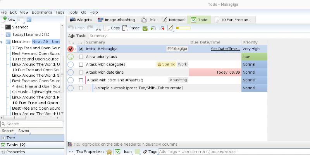Click the green progress circle on low priority task
Viewport: 310px width, 155px height.
click(71, 57)
